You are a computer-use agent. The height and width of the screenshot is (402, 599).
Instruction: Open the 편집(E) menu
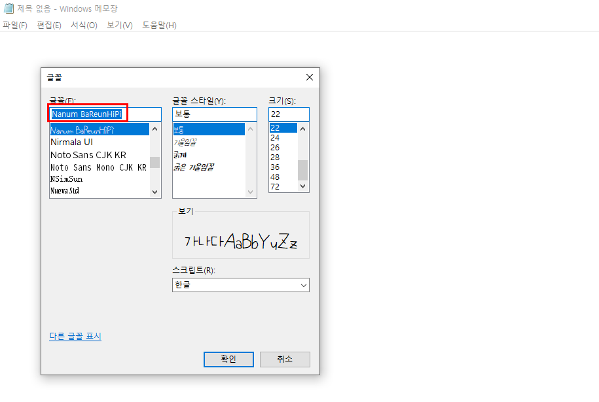49,25
